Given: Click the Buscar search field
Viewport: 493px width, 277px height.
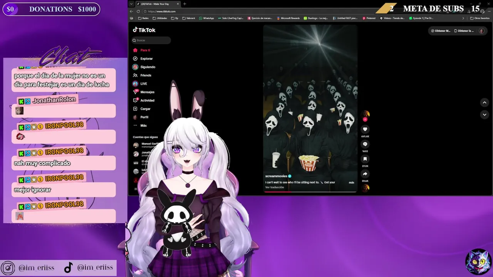Looking at the screenshot, I should (151, 40).
